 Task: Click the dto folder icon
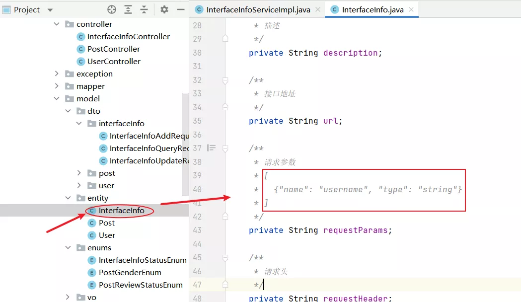[x=81, y=111]
